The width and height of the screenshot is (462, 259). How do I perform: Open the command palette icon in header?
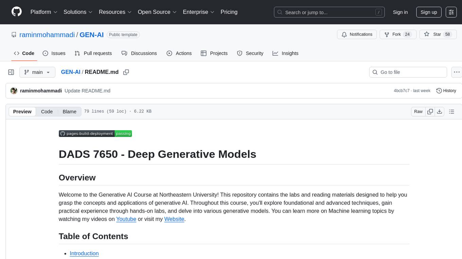(451, 12)
